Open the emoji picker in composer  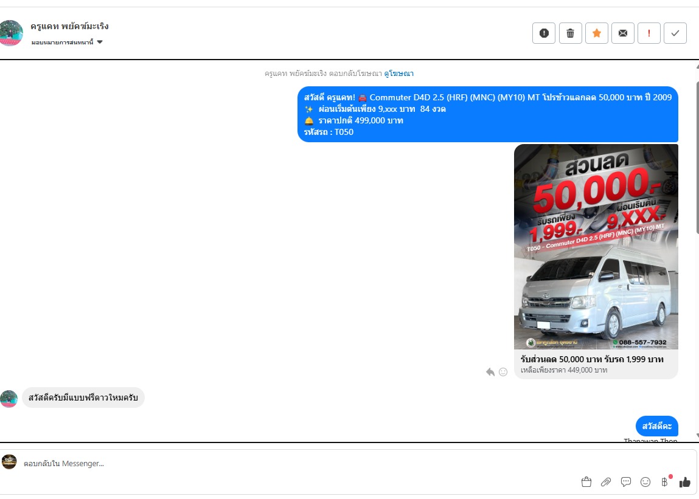[x=645, y=482]
